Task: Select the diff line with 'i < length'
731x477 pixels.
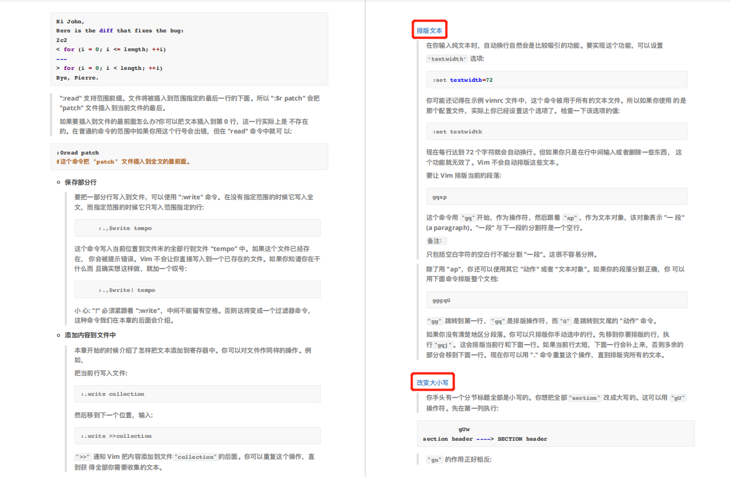Action: 109,68
